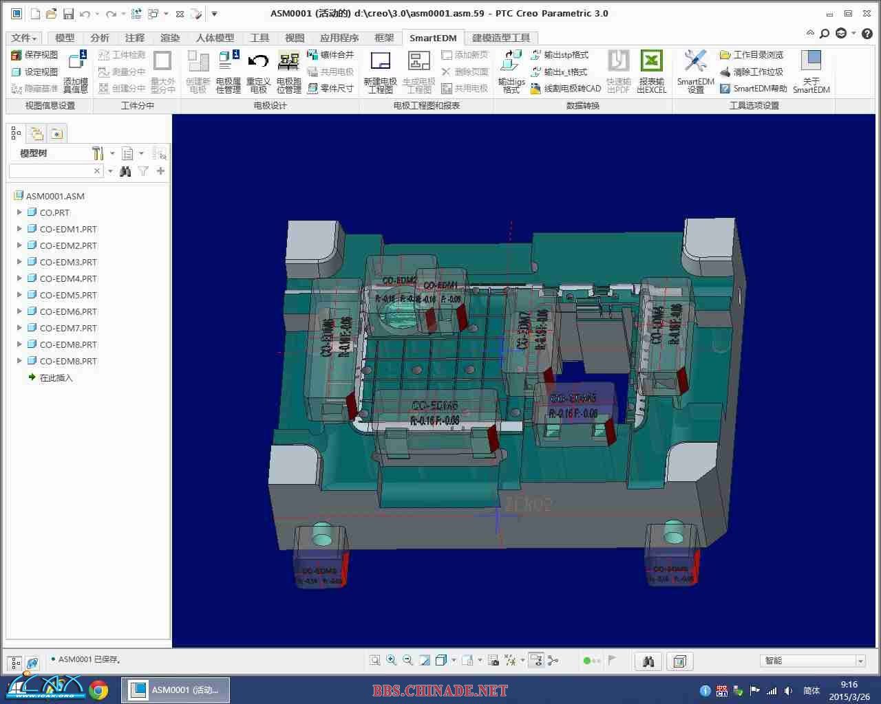Toggle the model tree panel display
The image size is (881, 704).
click(x=15, y=663)
